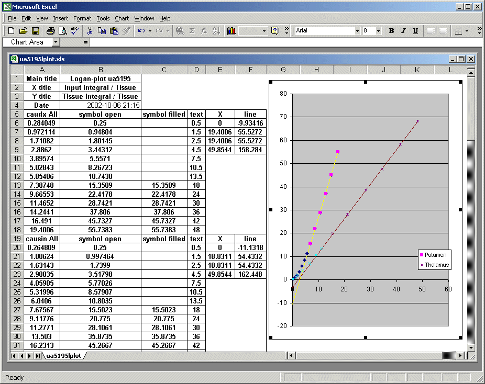Click the New workbook icon

coord(12,31)
